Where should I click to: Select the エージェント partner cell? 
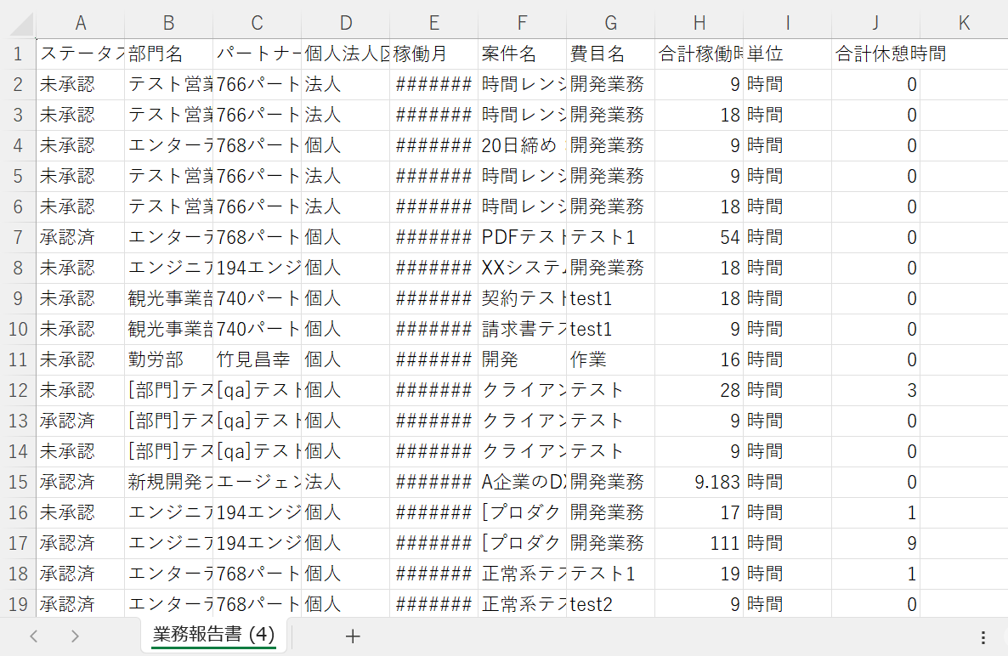tap(258, 482)
